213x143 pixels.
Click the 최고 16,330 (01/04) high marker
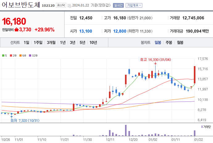(155, 60)
